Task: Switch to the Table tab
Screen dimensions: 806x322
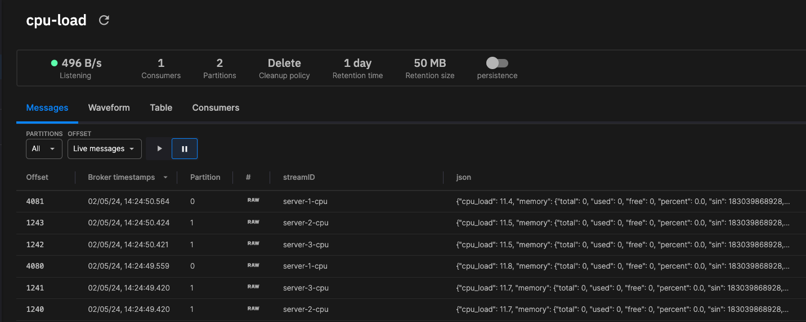Action: [x=161, y=108]
